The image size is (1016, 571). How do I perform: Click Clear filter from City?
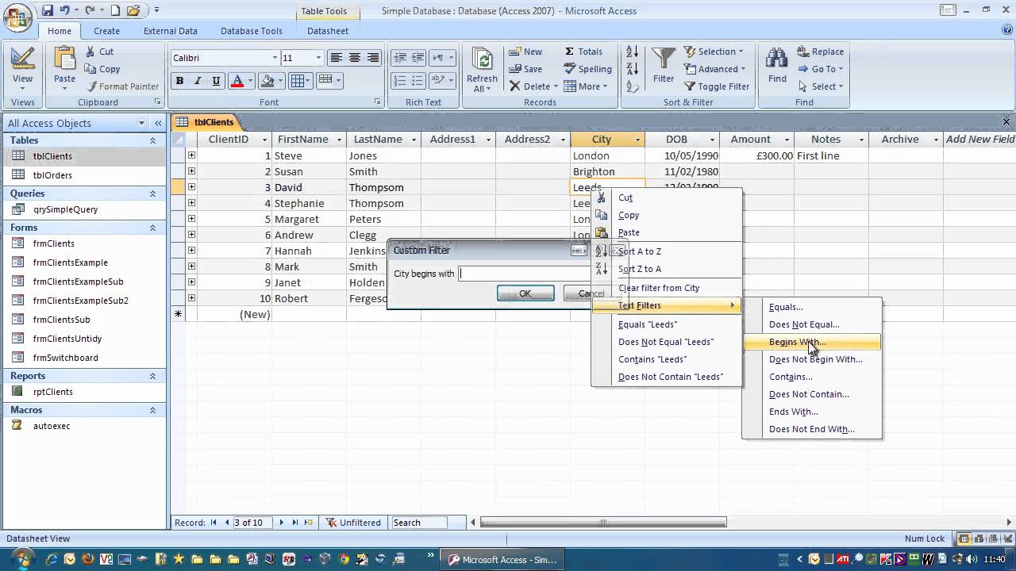[667, 288]
